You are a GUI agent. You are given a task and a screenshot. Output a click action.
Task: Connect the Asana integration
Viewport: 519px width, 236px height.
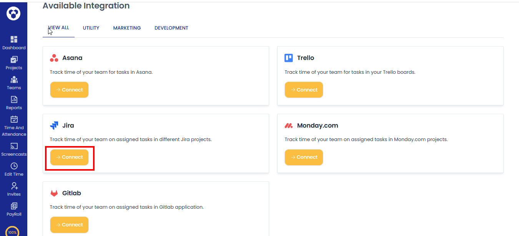click(69, 90)
